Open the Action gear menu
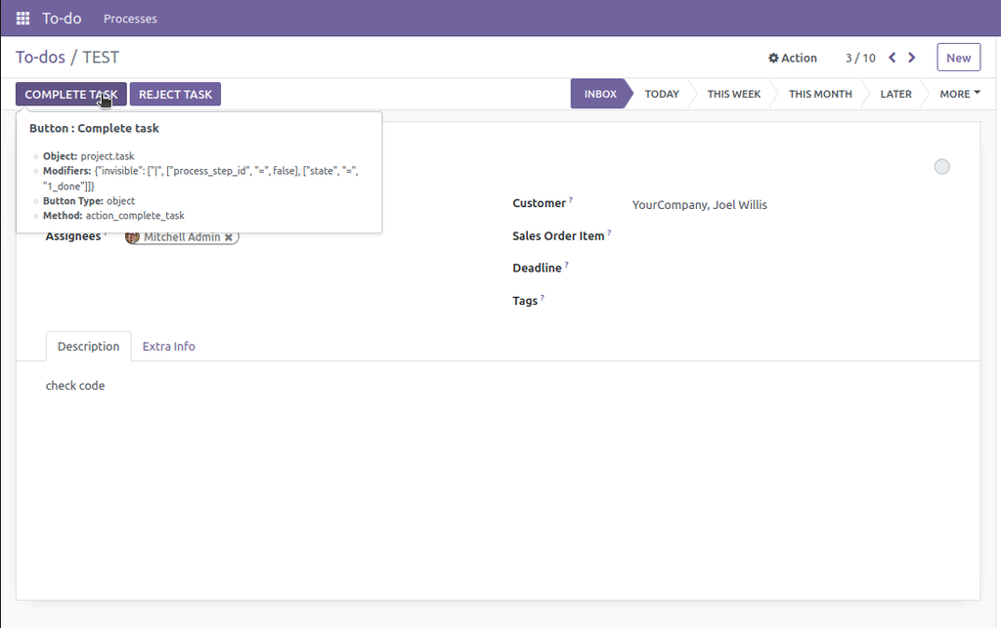The height and width of the screenshot is (628, 1001). pos(792,58)
